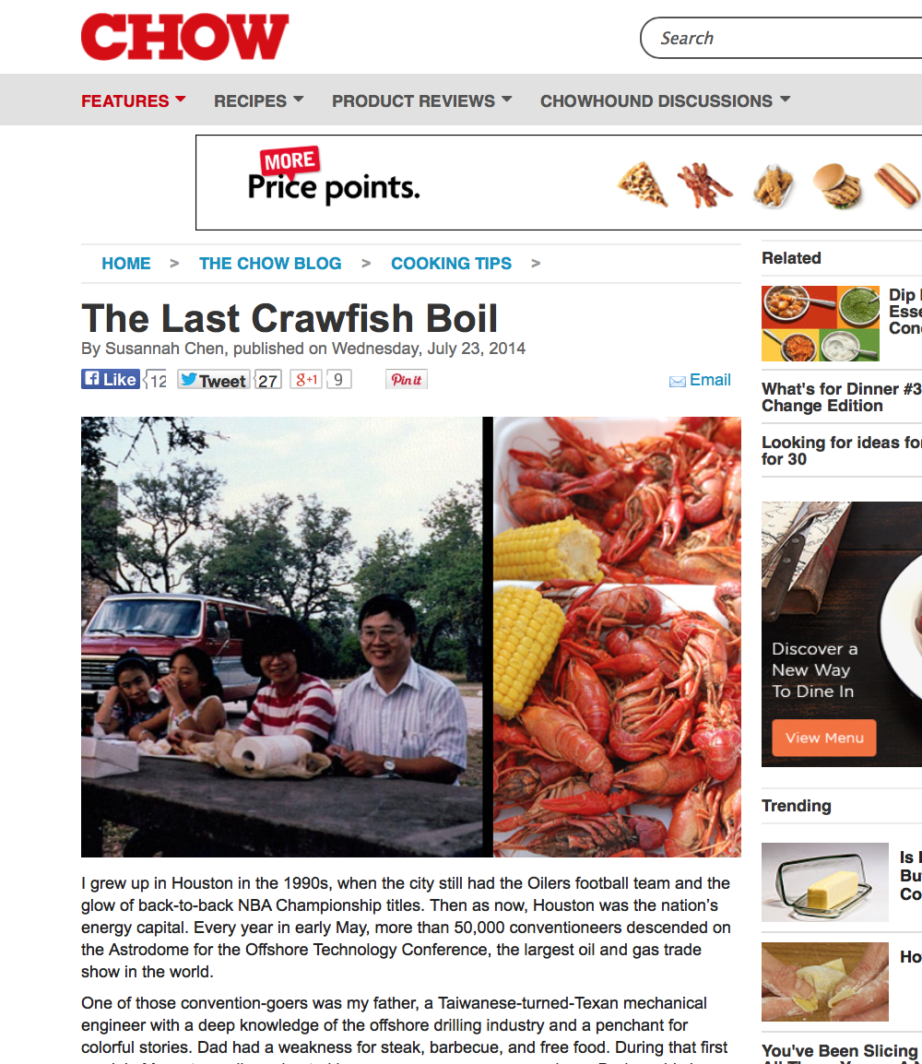
Task: Pin the article with Pin it
Action: (407, 379)
